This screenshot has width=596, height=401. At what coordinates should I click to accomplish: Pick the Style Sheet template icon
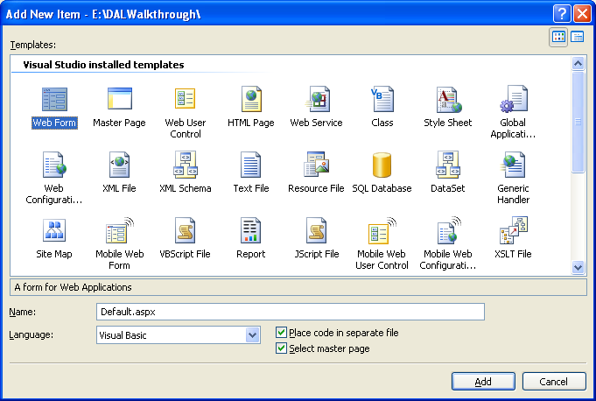coord(448,100)
